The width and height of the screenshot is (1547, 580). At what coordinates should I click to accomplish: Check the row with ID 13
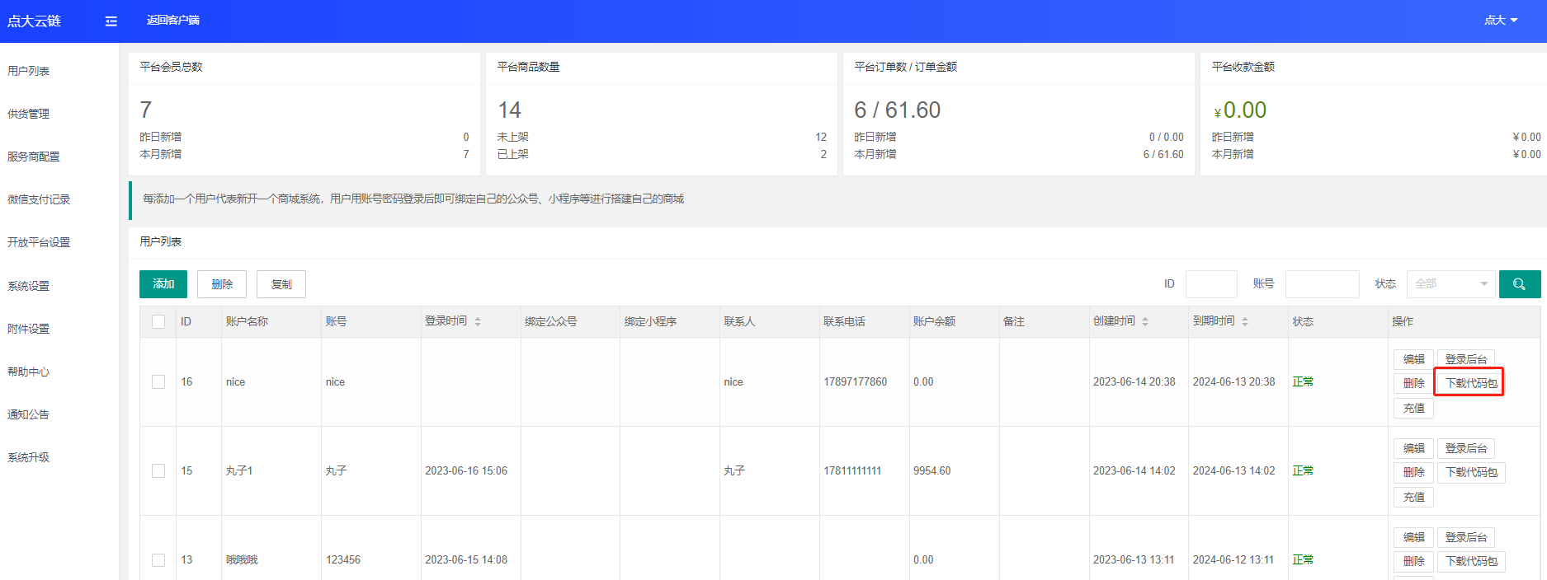point(158,559)
